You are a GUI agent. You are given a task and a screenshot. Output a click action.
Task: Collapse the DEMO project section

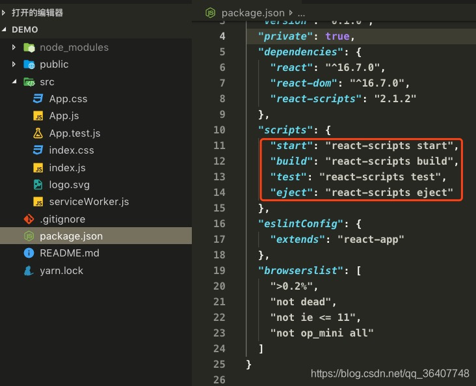click(x=4, y=29)
